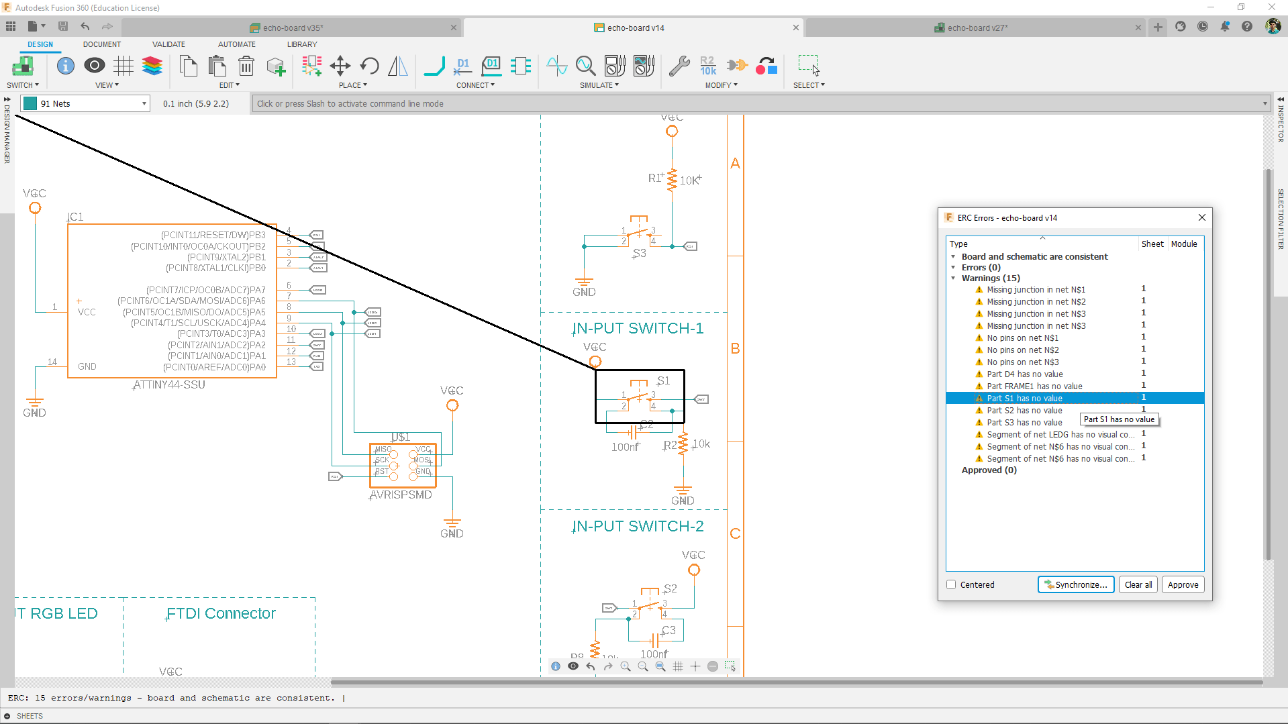Open the Help question mark icon

1247,27
